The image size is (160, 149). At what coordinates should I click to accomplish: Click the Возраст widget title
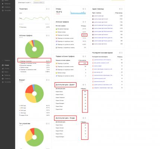(x=22, y=80)
